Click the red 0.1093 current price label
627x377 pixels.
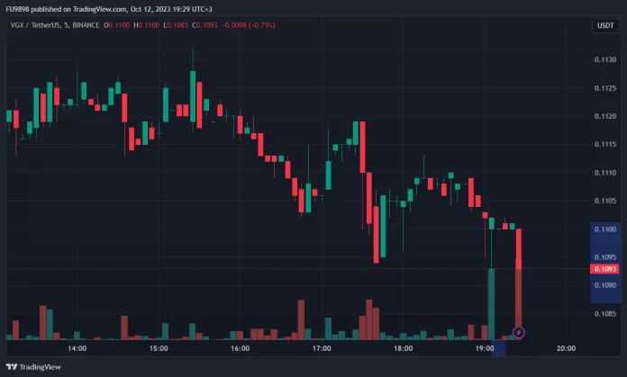pos(605,269)
